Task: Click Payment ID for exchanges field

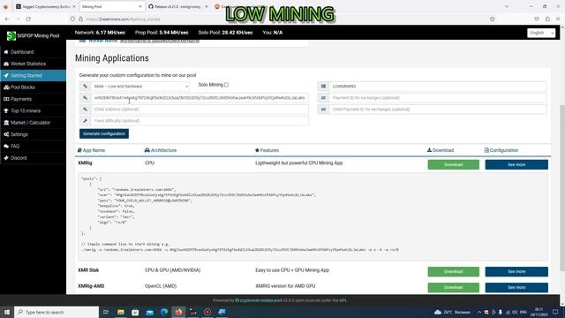Action: (x=438, y=98)
